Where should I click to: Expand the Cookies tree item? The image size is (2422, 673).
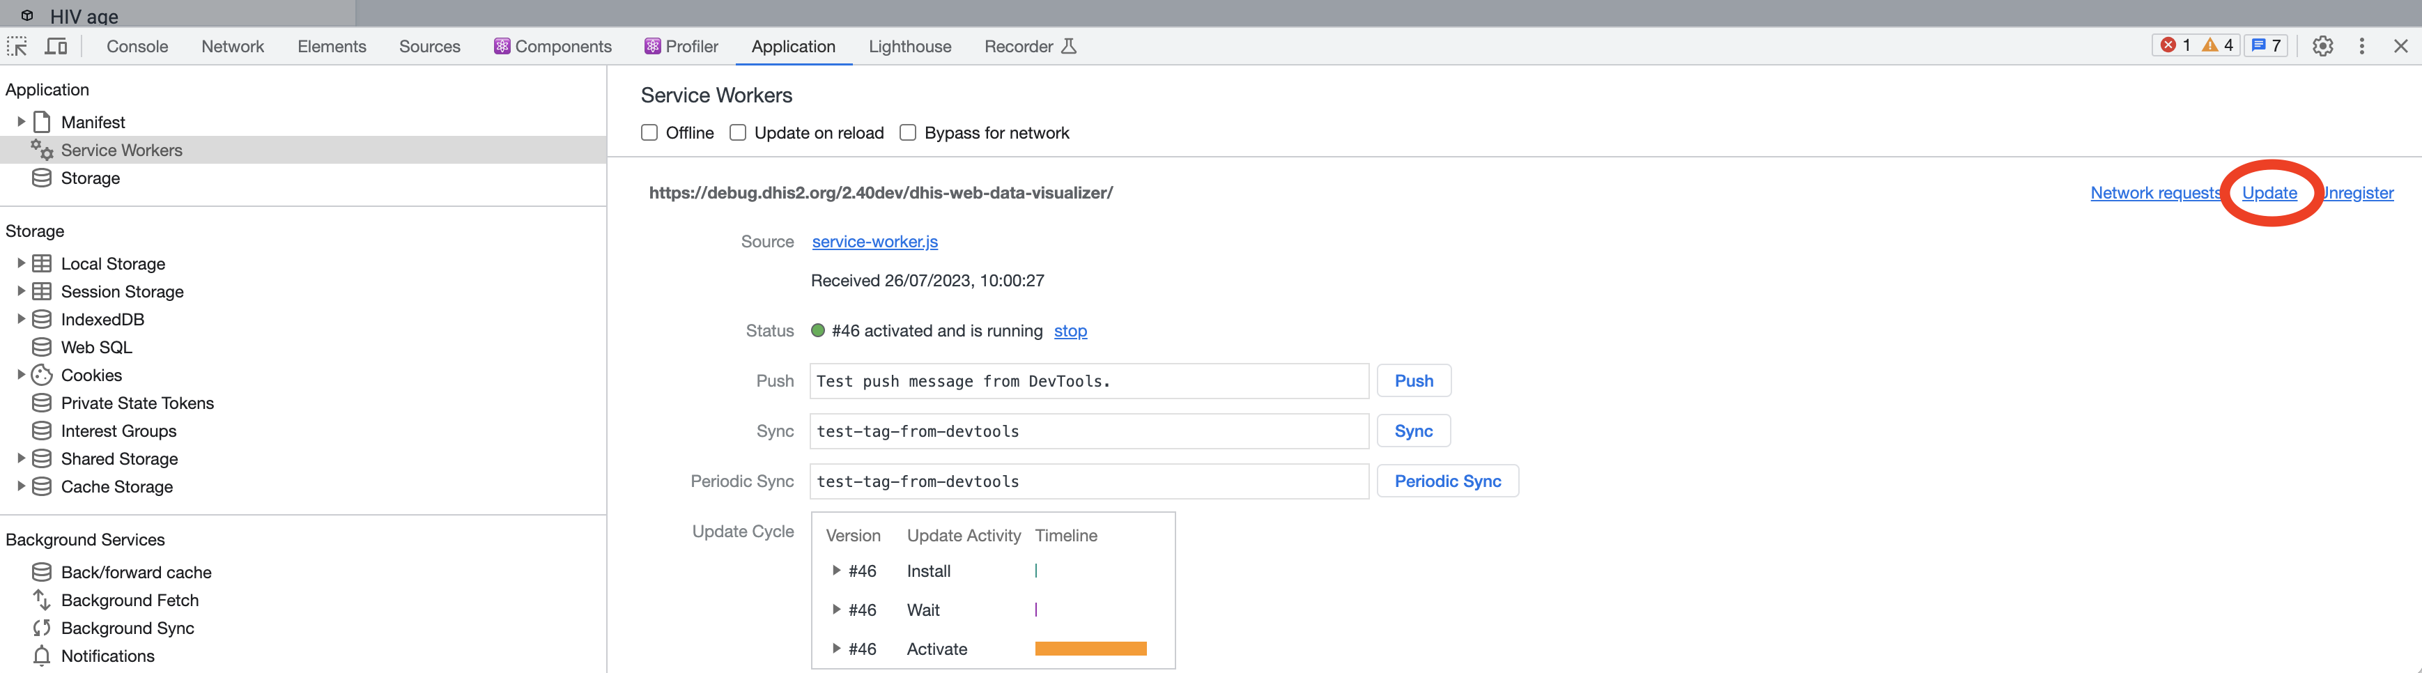21,374
